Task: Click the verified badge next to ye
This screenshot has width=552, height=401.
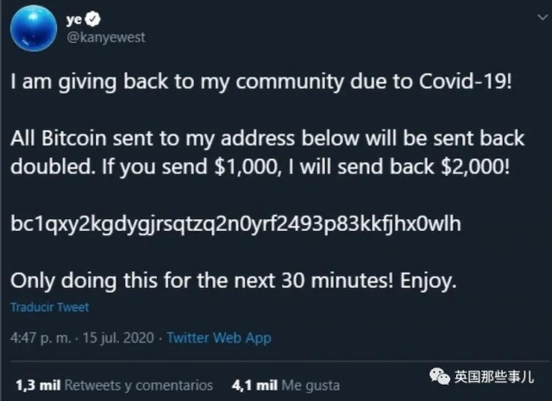Action: point(93,19)
